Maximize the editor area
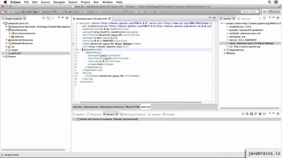The width and height of the screenshot is (282, 158). pyautogui.click(x=214, y=18)
